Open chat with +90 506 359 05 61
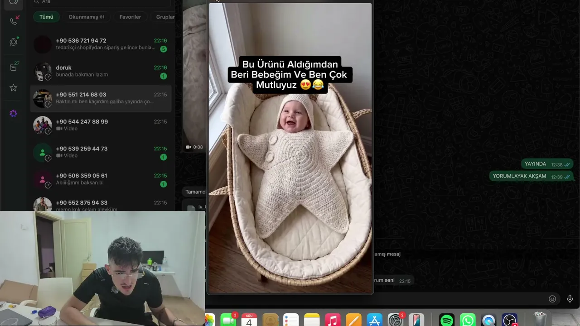The width and height of the screenshot is (580, 326). coord(101,179)
